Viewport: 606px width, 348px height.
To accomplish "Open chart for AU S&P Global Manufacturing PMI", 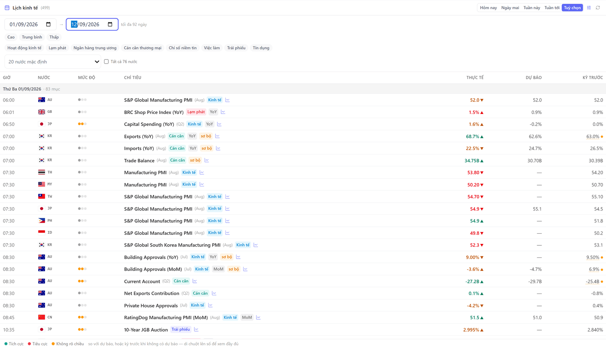I will (227, 100).
